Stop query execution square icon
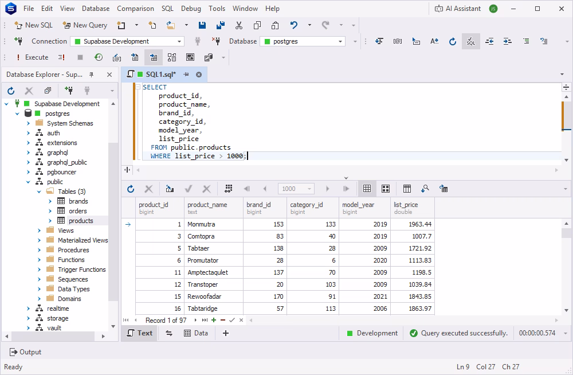573x375 pixels. coord(80,57)
